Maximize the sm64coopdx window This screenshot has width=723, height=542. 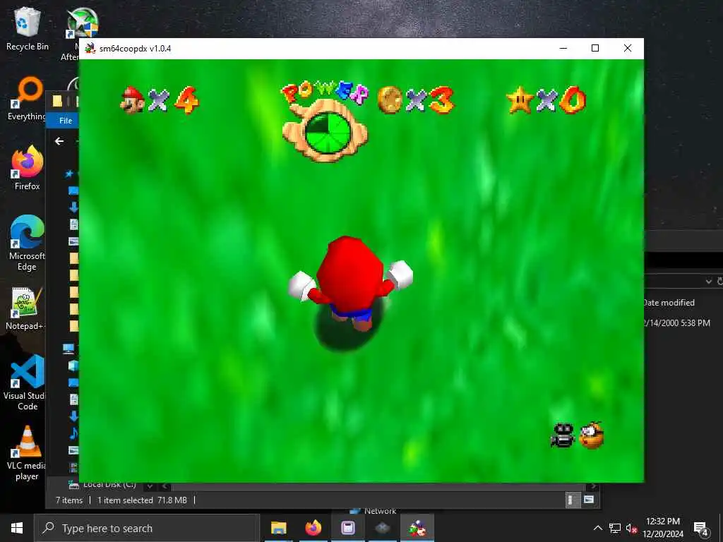[595, 49]
